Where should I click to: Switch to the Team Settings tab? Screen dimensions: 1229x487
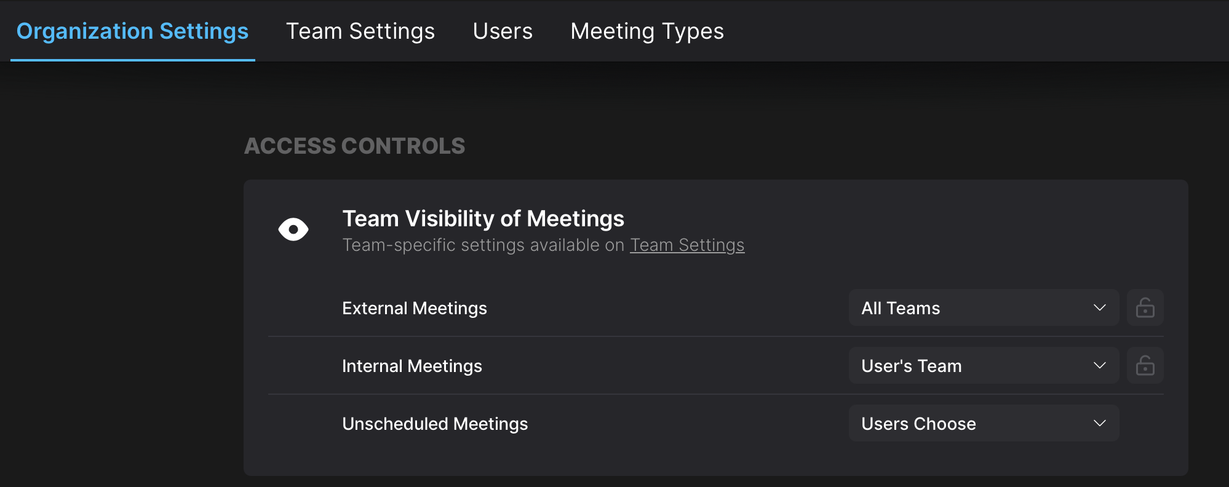(360, 31)
